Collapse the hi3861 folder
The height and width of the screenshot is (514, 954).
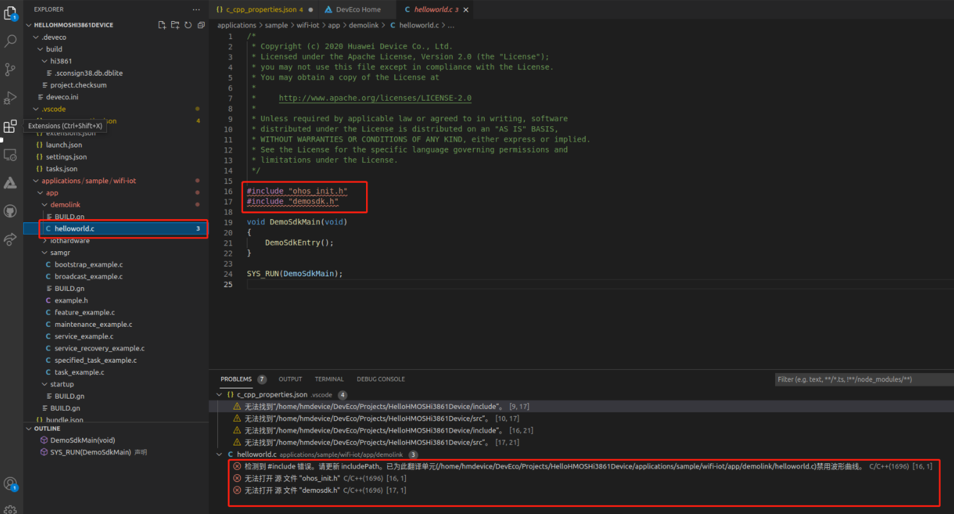click(45, 61)
